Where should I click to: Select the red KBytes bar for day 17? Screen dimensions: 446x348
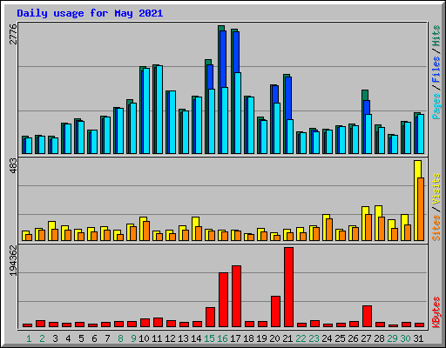point(236,297)
